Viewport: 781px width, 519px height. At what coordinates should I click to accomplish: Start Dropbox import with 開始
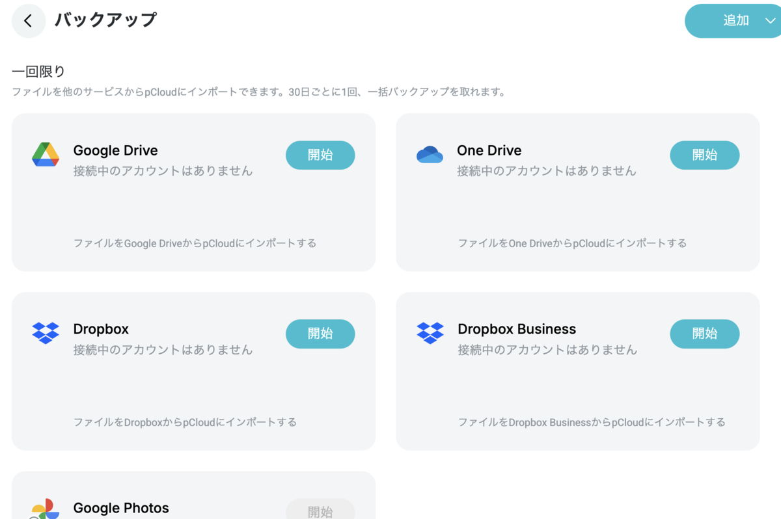320,334
